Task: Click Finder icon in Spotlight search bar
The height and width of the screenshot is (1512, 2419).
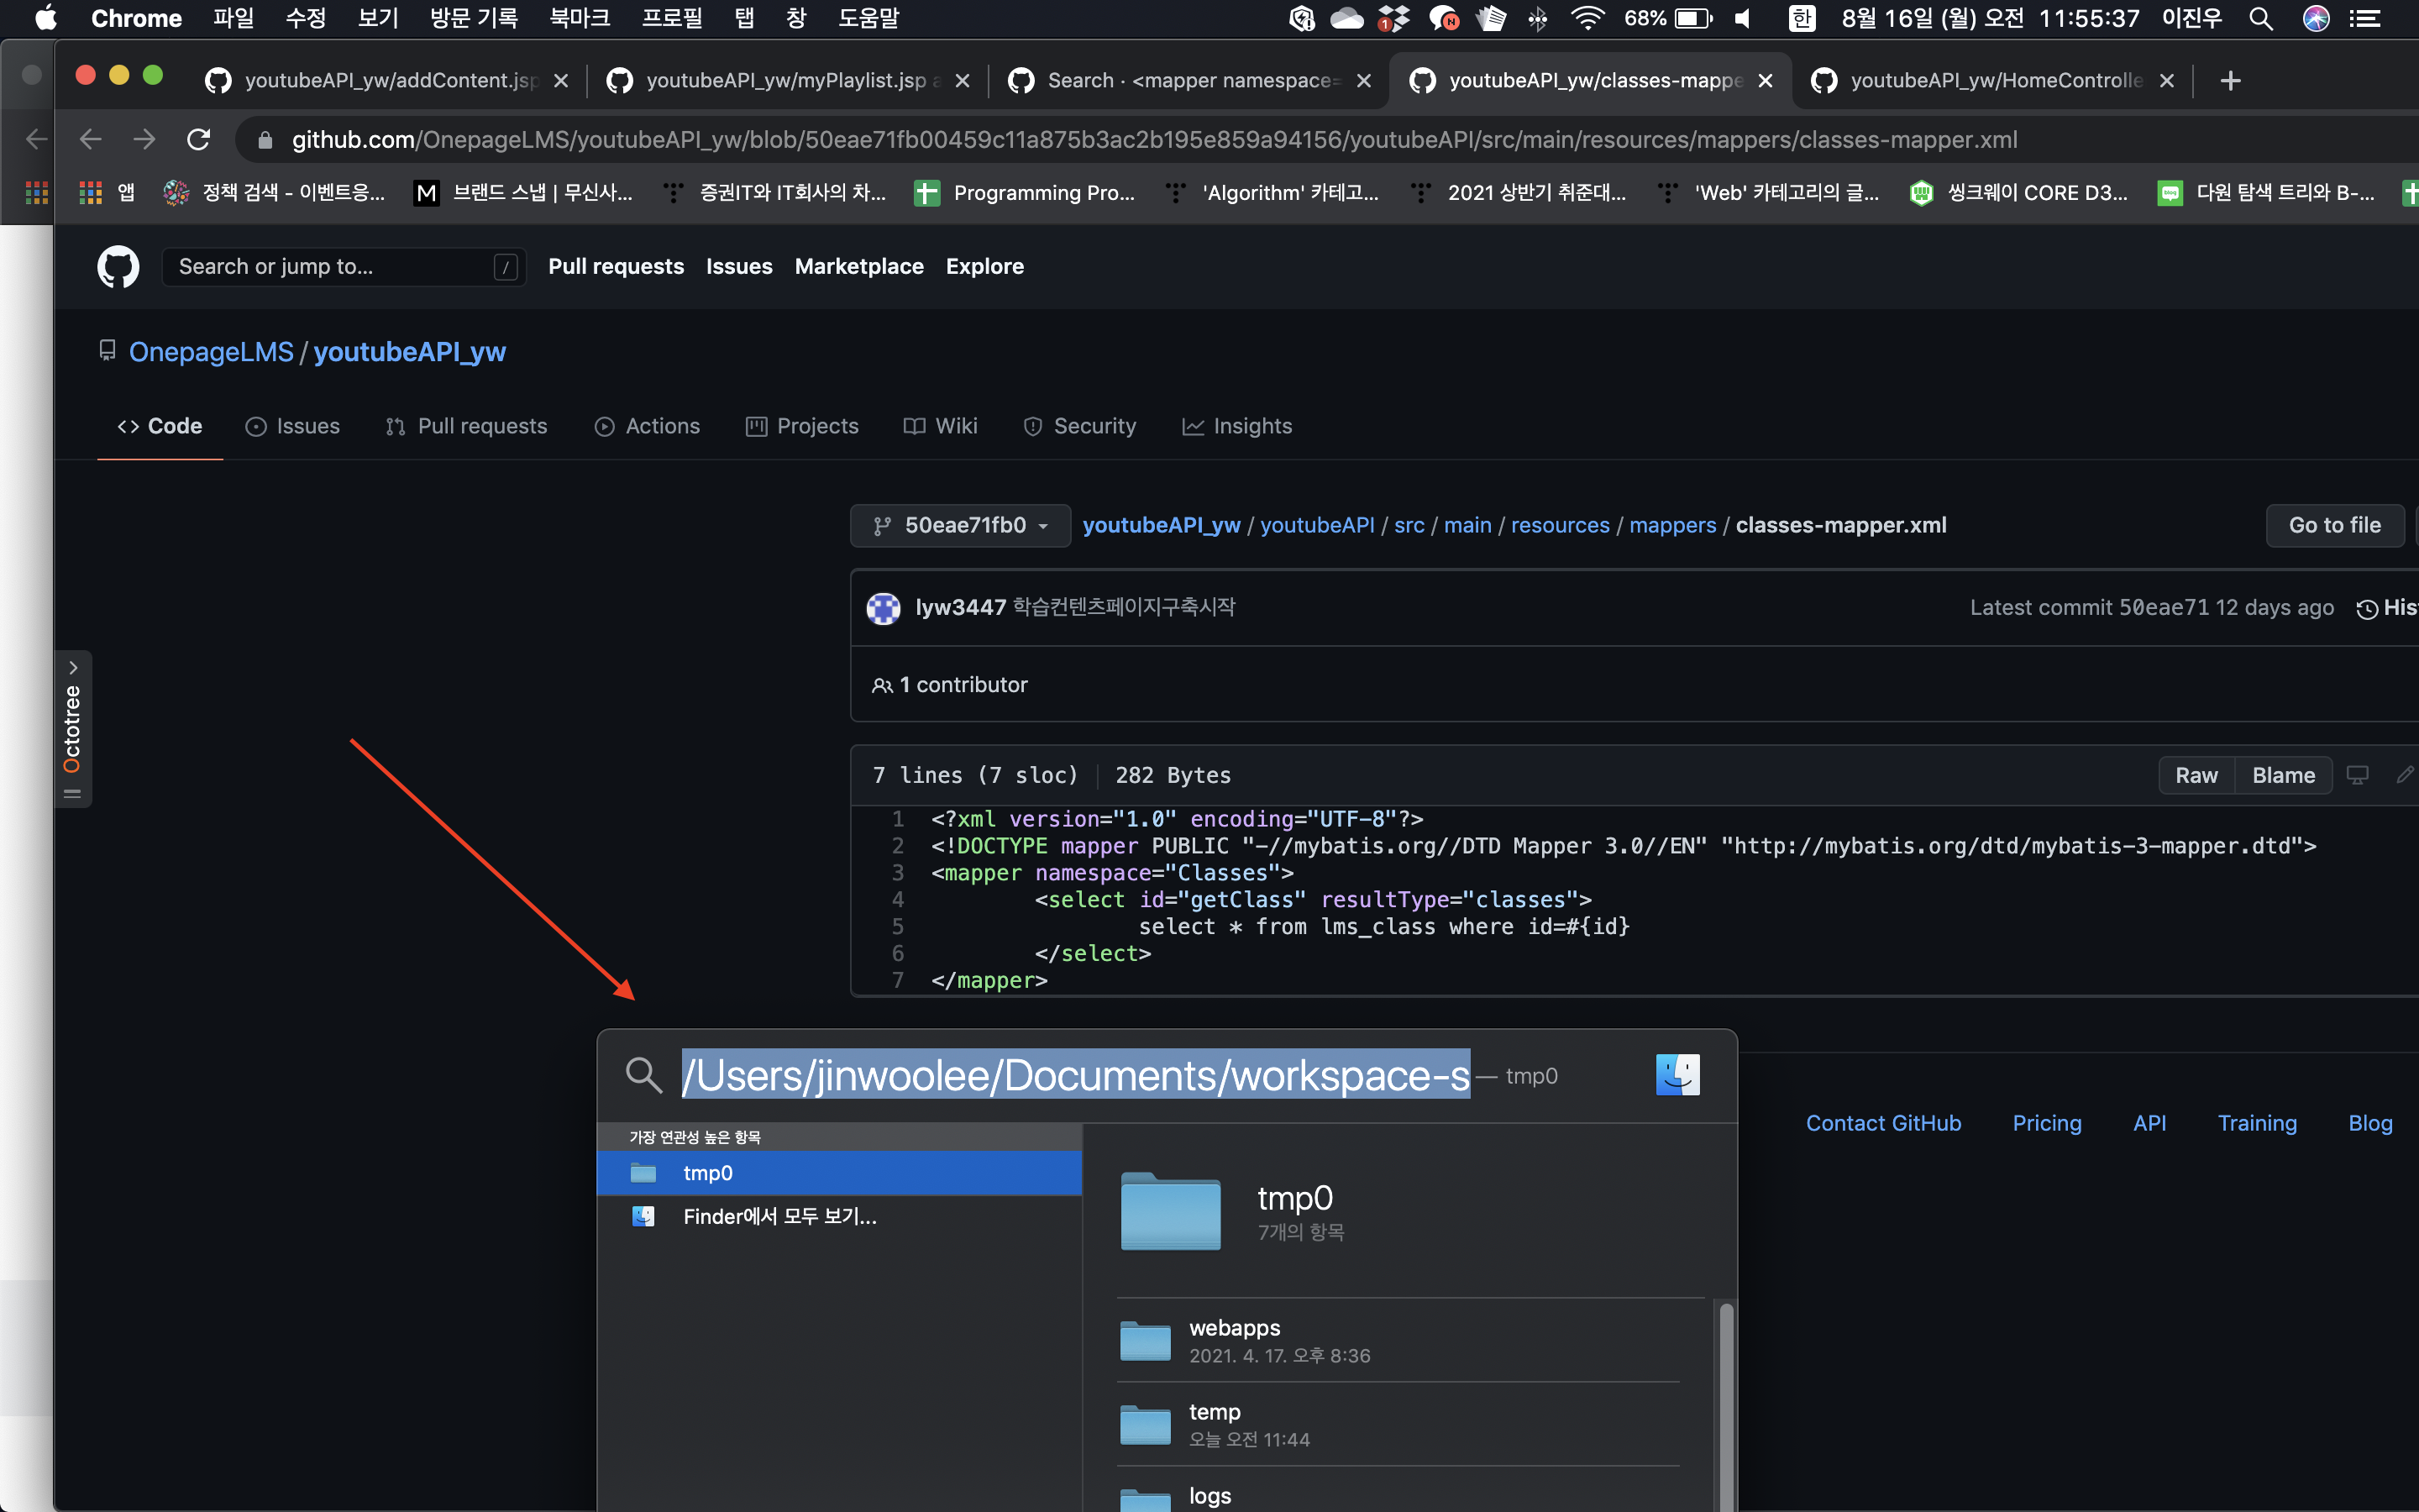Action: (1677, 1075)
